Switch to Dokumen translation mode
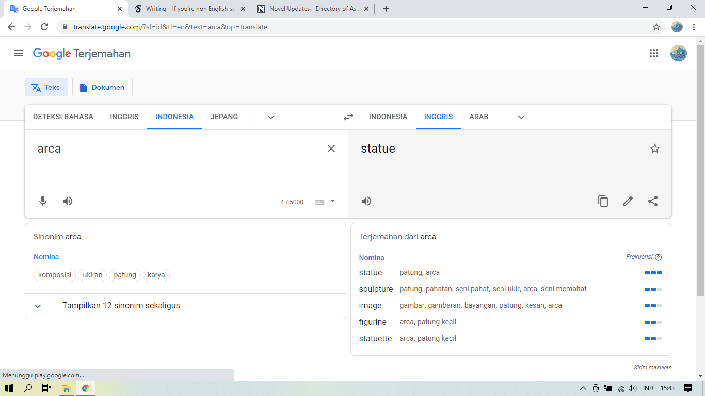Image resolution: width=705 pixels, height=396 pixels. [x=102, y=87]
